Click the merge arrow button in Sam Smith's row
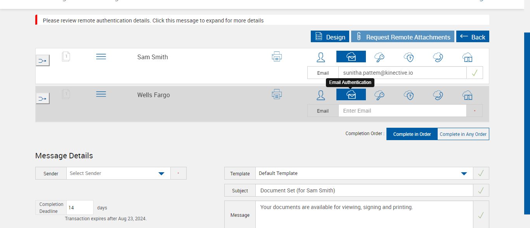530x228 pixels. (43, 60)
